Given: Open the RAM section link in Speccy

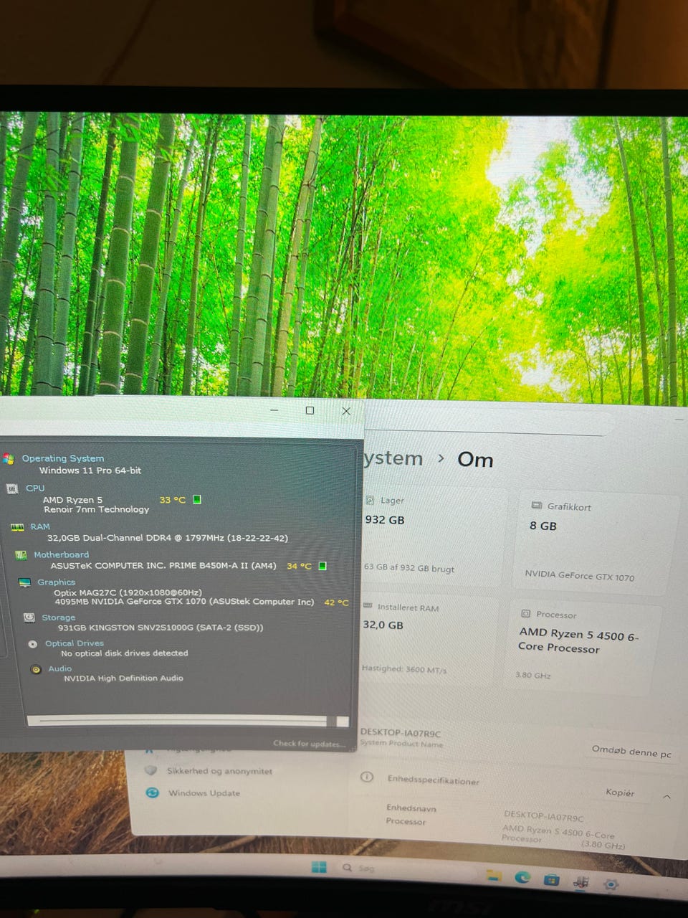Looking at the screenshot, I should coord(40,526).
